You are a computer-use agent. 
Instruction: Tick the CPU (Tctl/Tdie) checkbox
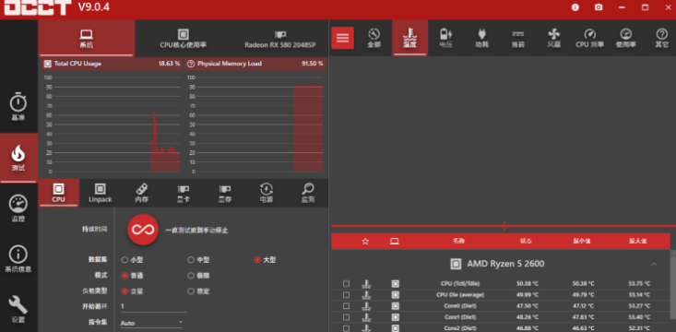tap(346, 284)
